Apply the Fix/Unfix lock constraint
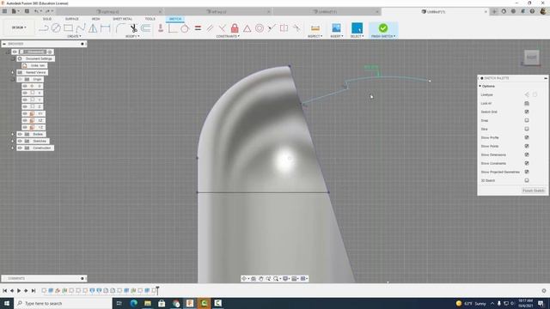 pyautogui.click(x=235, y=28)
